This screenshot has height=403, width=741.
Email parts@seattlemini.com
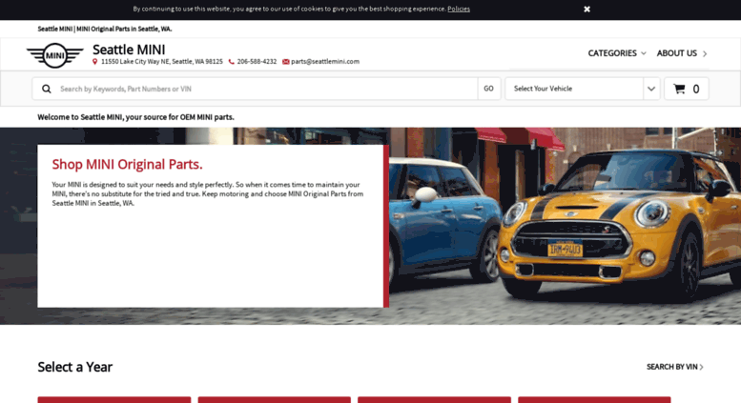[325, 62]
